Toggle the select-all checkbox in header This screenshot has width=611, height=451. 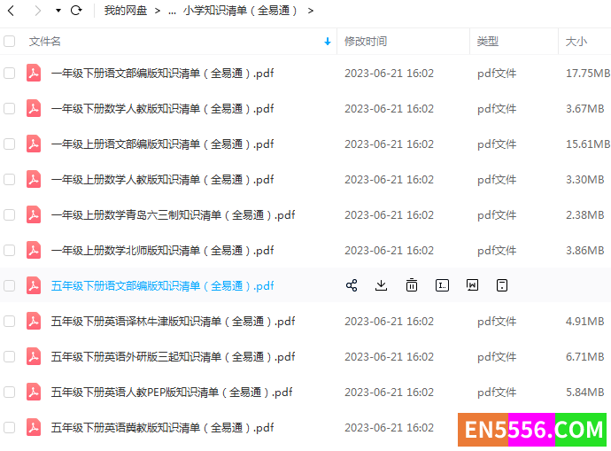[10, 41]
